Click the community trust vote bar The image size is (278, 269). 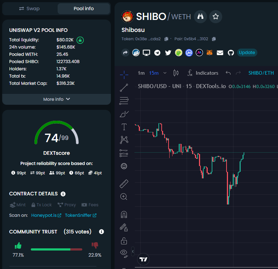click(x=57, y=249)
